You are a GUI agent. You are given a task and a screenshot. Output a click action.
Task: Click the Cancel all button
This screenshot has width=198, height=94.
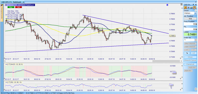tap(190, 64)
